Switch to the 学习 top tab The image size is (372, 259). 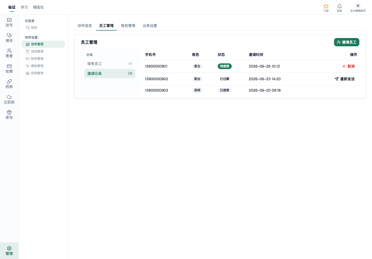(24, 7)
